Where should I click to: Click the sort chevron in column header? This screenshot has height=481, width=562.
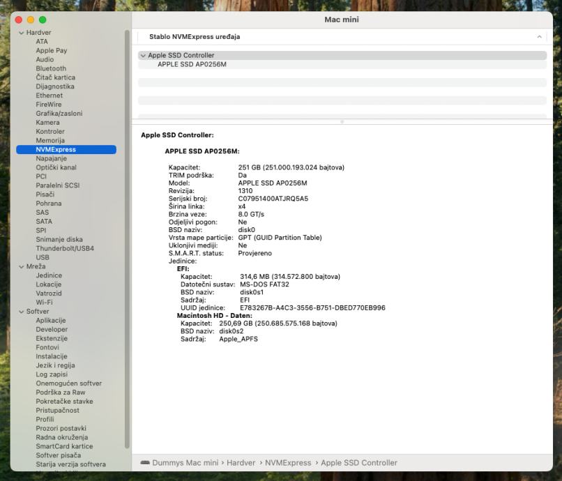click(538, 36)
